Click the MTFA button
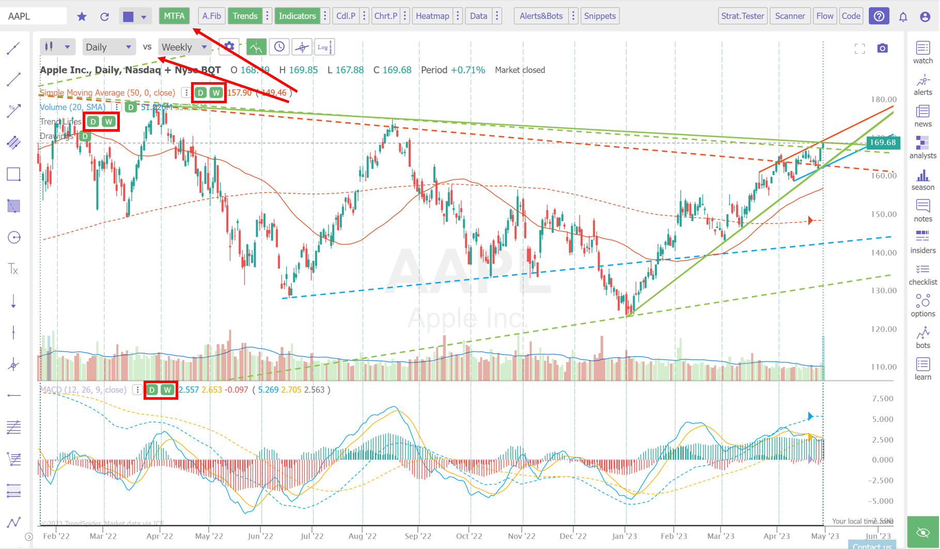 pos(174,16)
